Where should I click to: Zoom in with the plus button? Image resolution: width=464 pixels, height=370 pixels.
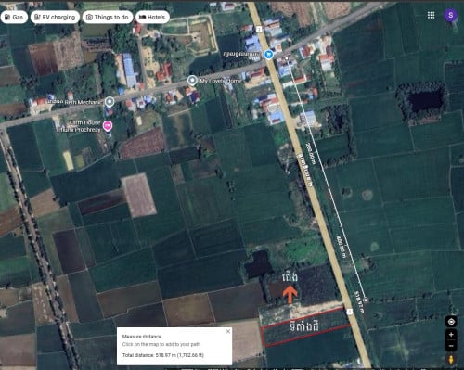pyautogui.click(x=451, y=335)
